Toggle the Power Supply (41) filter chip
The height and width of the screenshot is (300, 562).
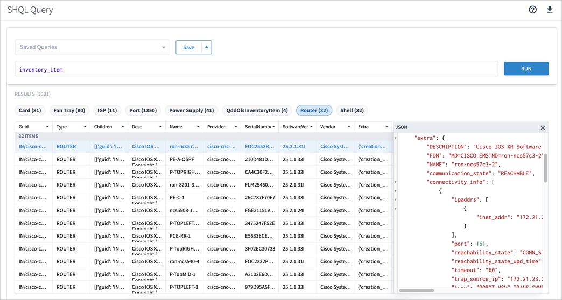[x=191, y=110]
